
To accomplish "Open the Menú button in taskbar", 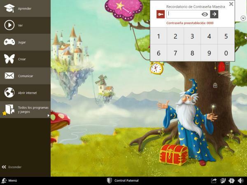I will coord(9,180).
